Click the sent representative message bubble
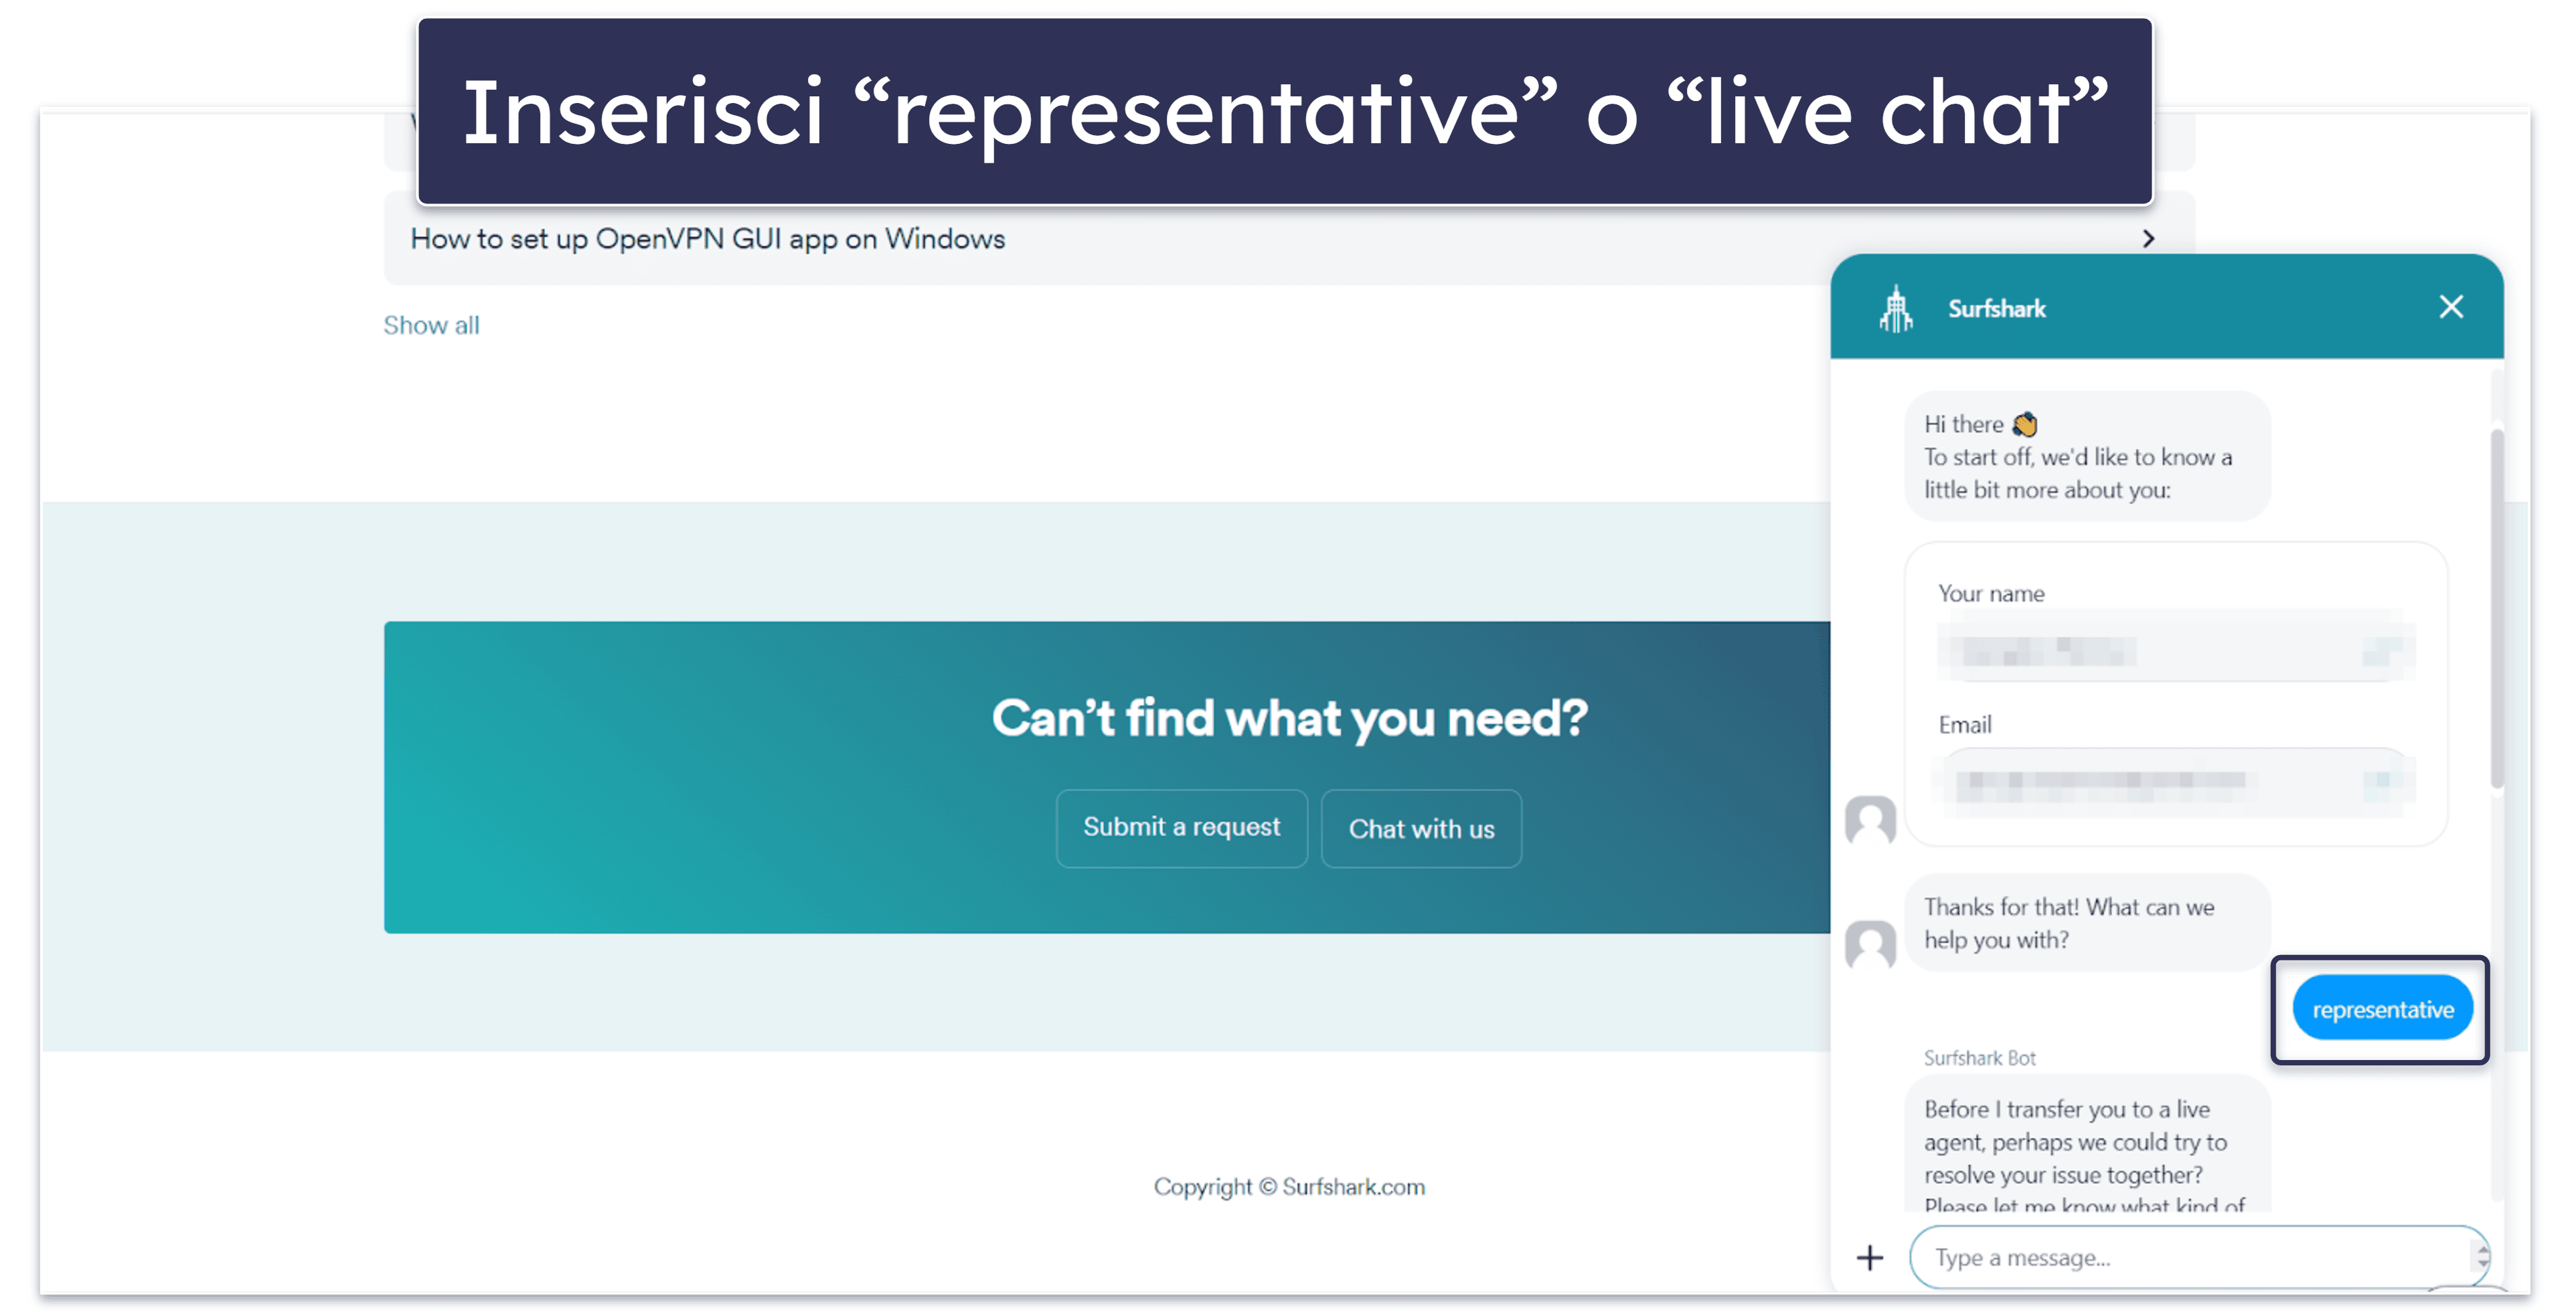Screen dimensions: 2570x1311 click(2383, 1009)
